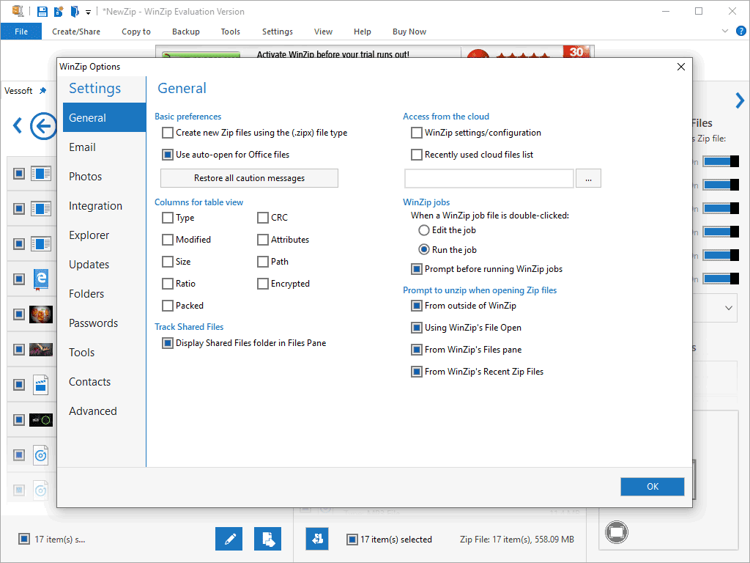Screen dimensions: 750x563
Task: Click the Save icon in the title bar
Action: (x=42, y=12)
